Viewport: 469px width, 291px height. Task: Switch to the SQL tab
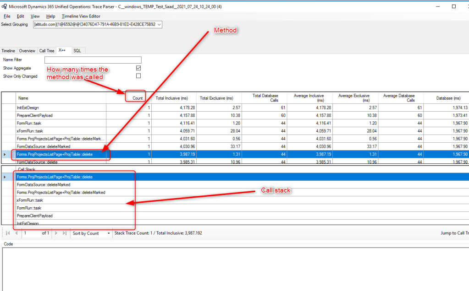(x=77, y=51)
